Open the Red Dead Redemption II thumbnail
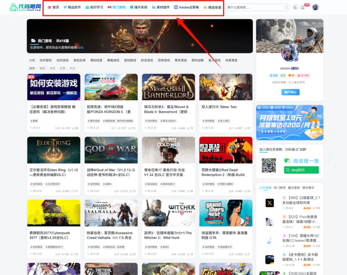 pyautogui.click(x=226, y=150)
